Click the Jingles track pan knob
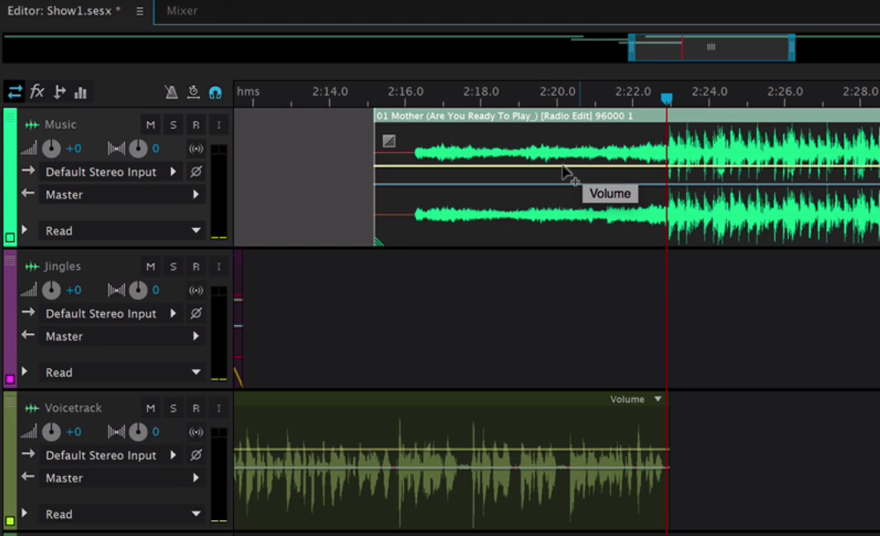Screen dimensions: 880x536 (x=138, y=290)
